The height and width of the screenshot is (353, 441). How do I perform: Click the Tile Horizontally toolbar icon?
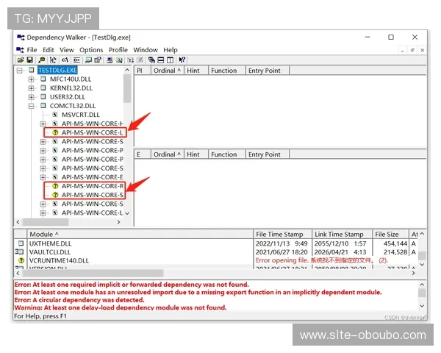[161, 60]
